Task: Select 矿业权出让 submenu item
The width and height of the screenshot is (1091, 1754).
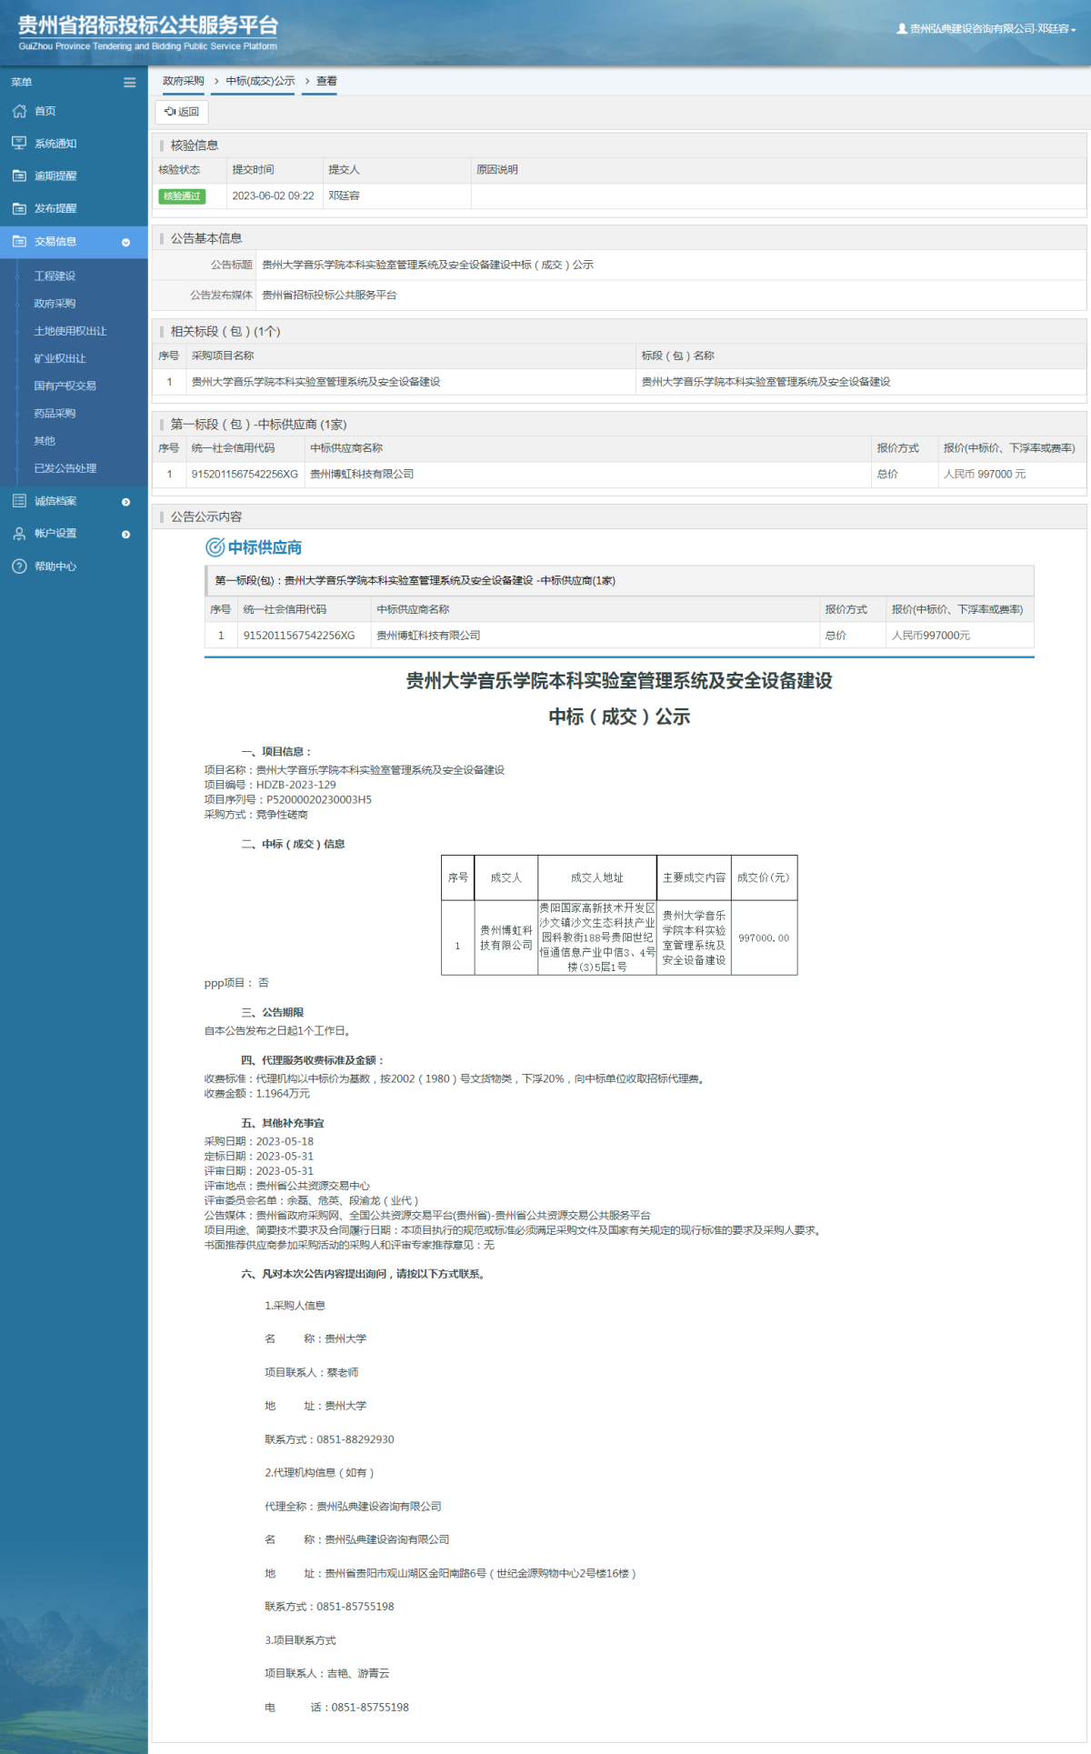Action: (x=60, y=358)
